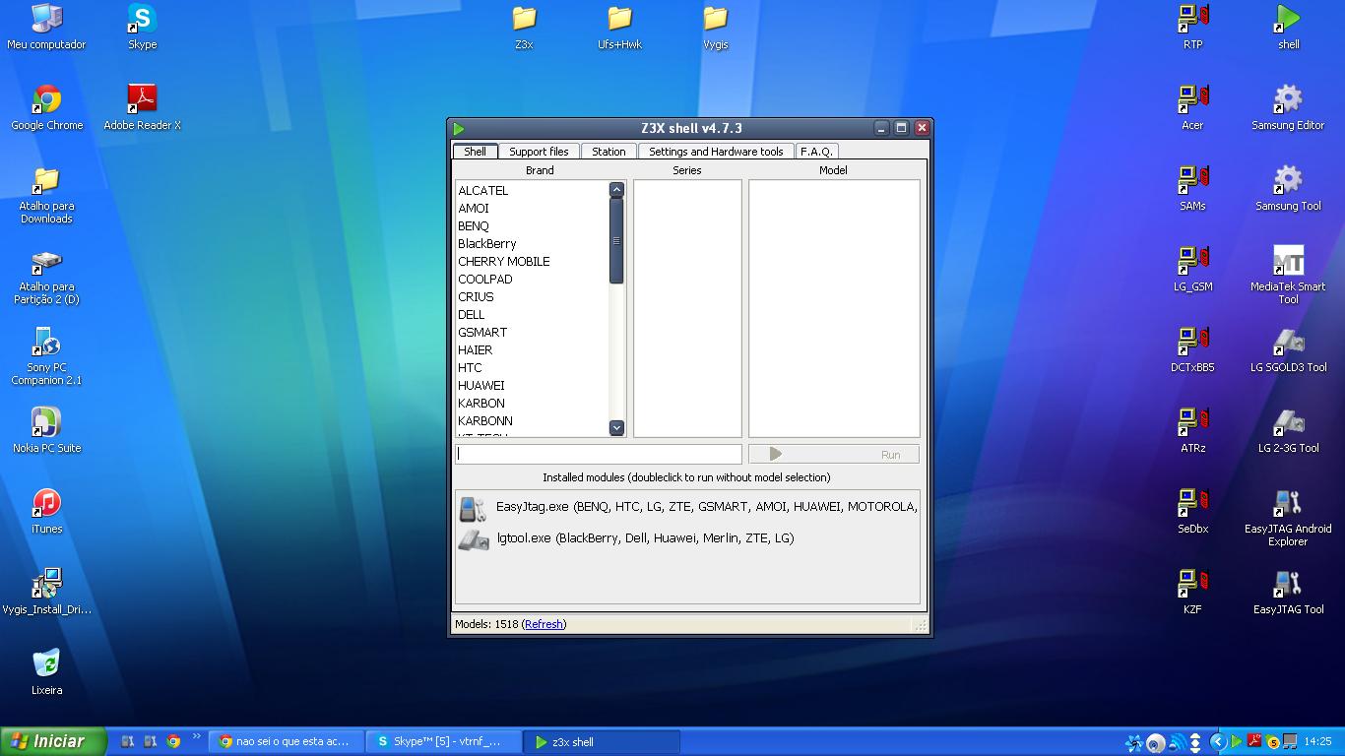The height and width of the screenshot is (756, 1345).
Task: Launch the ATRz desktop shortcut
Action: click(1192, 430)
